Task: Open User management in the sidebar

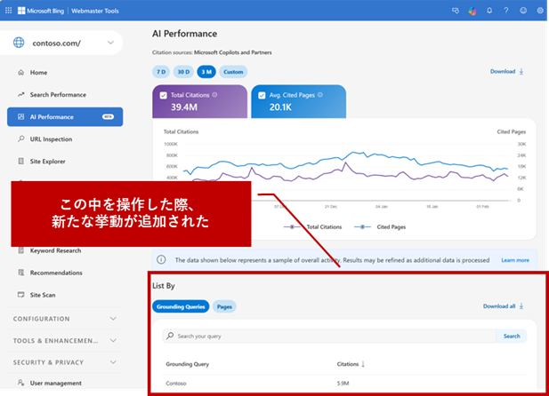Action: (x=56, y=383)
